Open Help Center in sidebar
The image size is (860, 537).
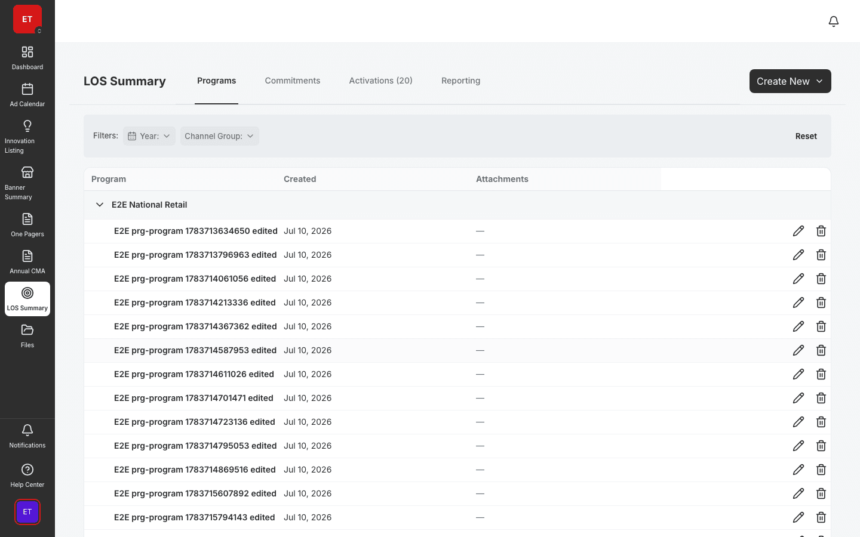27,476
